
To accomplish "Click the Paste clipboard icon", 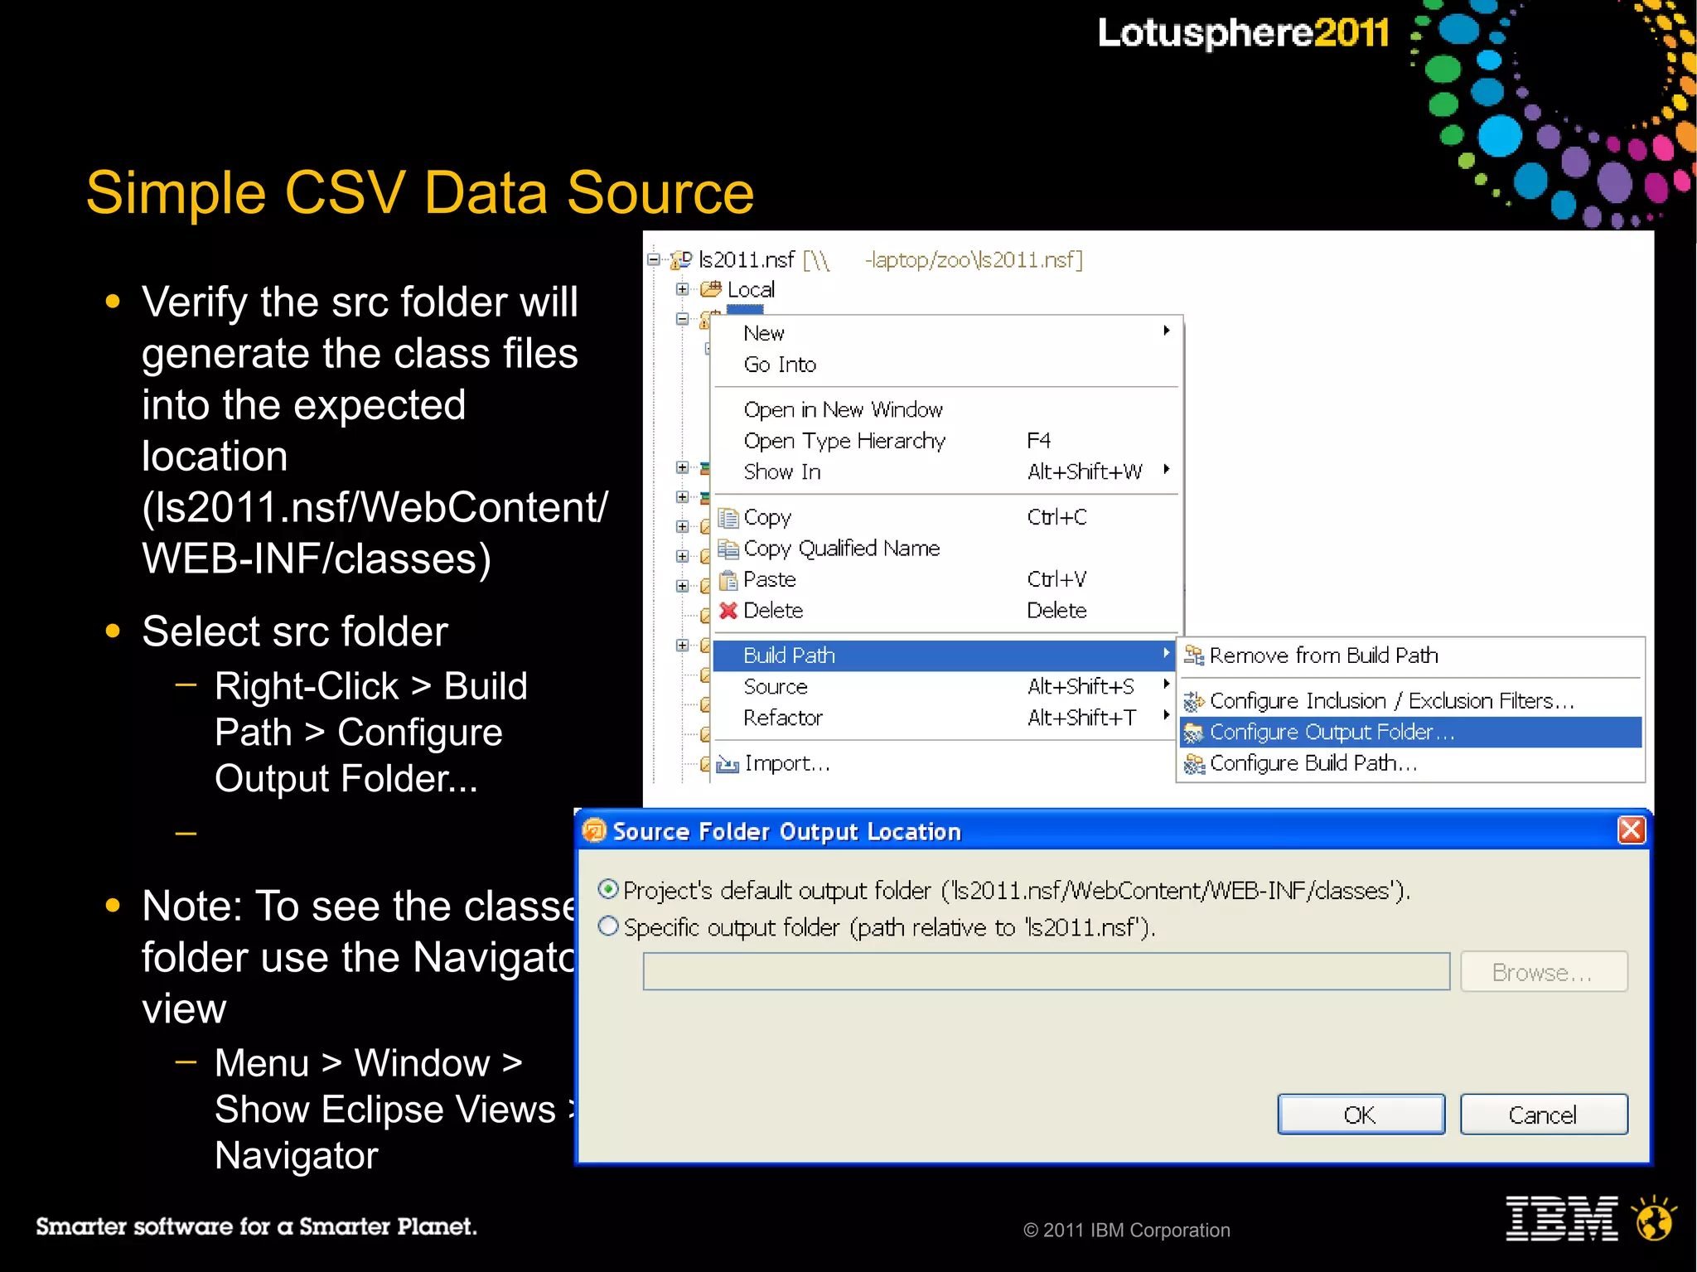I will pyautogui.click(x=728, y=579).
